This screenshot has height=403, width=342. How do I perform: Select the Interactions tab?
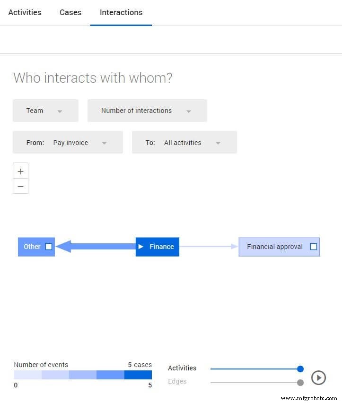(x=121, y=12)
